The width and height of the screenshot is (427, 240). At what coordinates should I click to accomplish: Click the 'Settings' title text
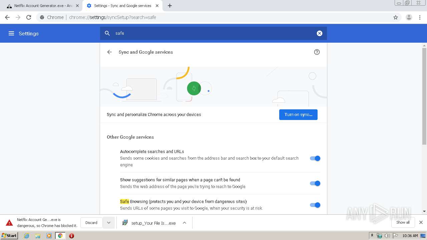point(29,33)
